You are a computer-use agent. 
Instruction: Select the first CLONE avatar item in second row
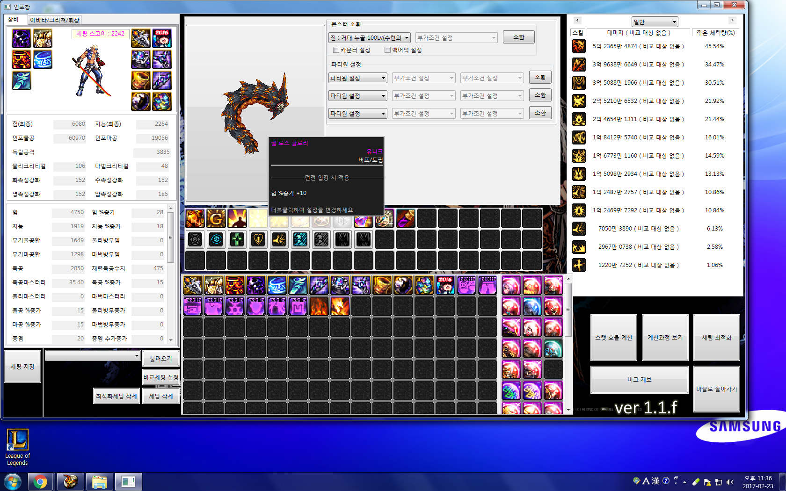[x=193, y=306]
